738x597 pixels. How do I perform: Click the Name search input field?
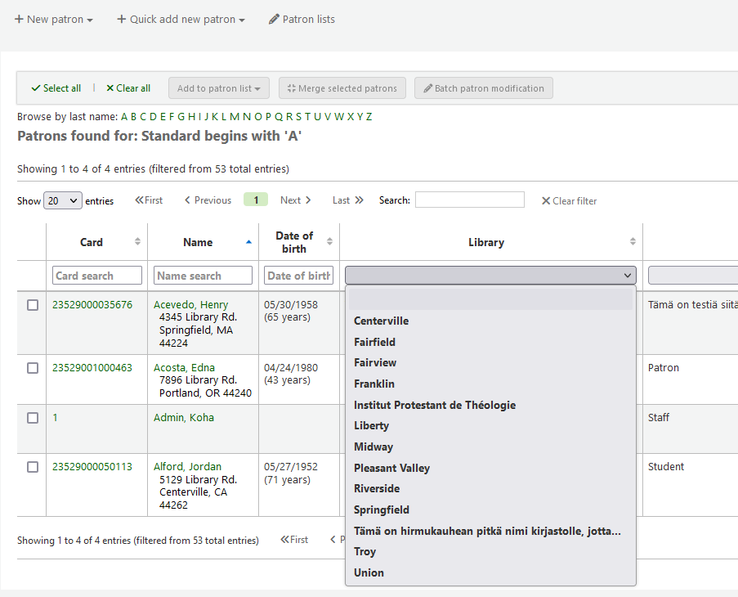[204, 276]
